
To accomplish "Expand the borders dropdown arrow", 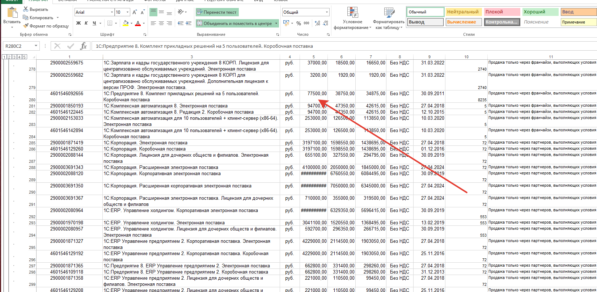I will (116, 23).
